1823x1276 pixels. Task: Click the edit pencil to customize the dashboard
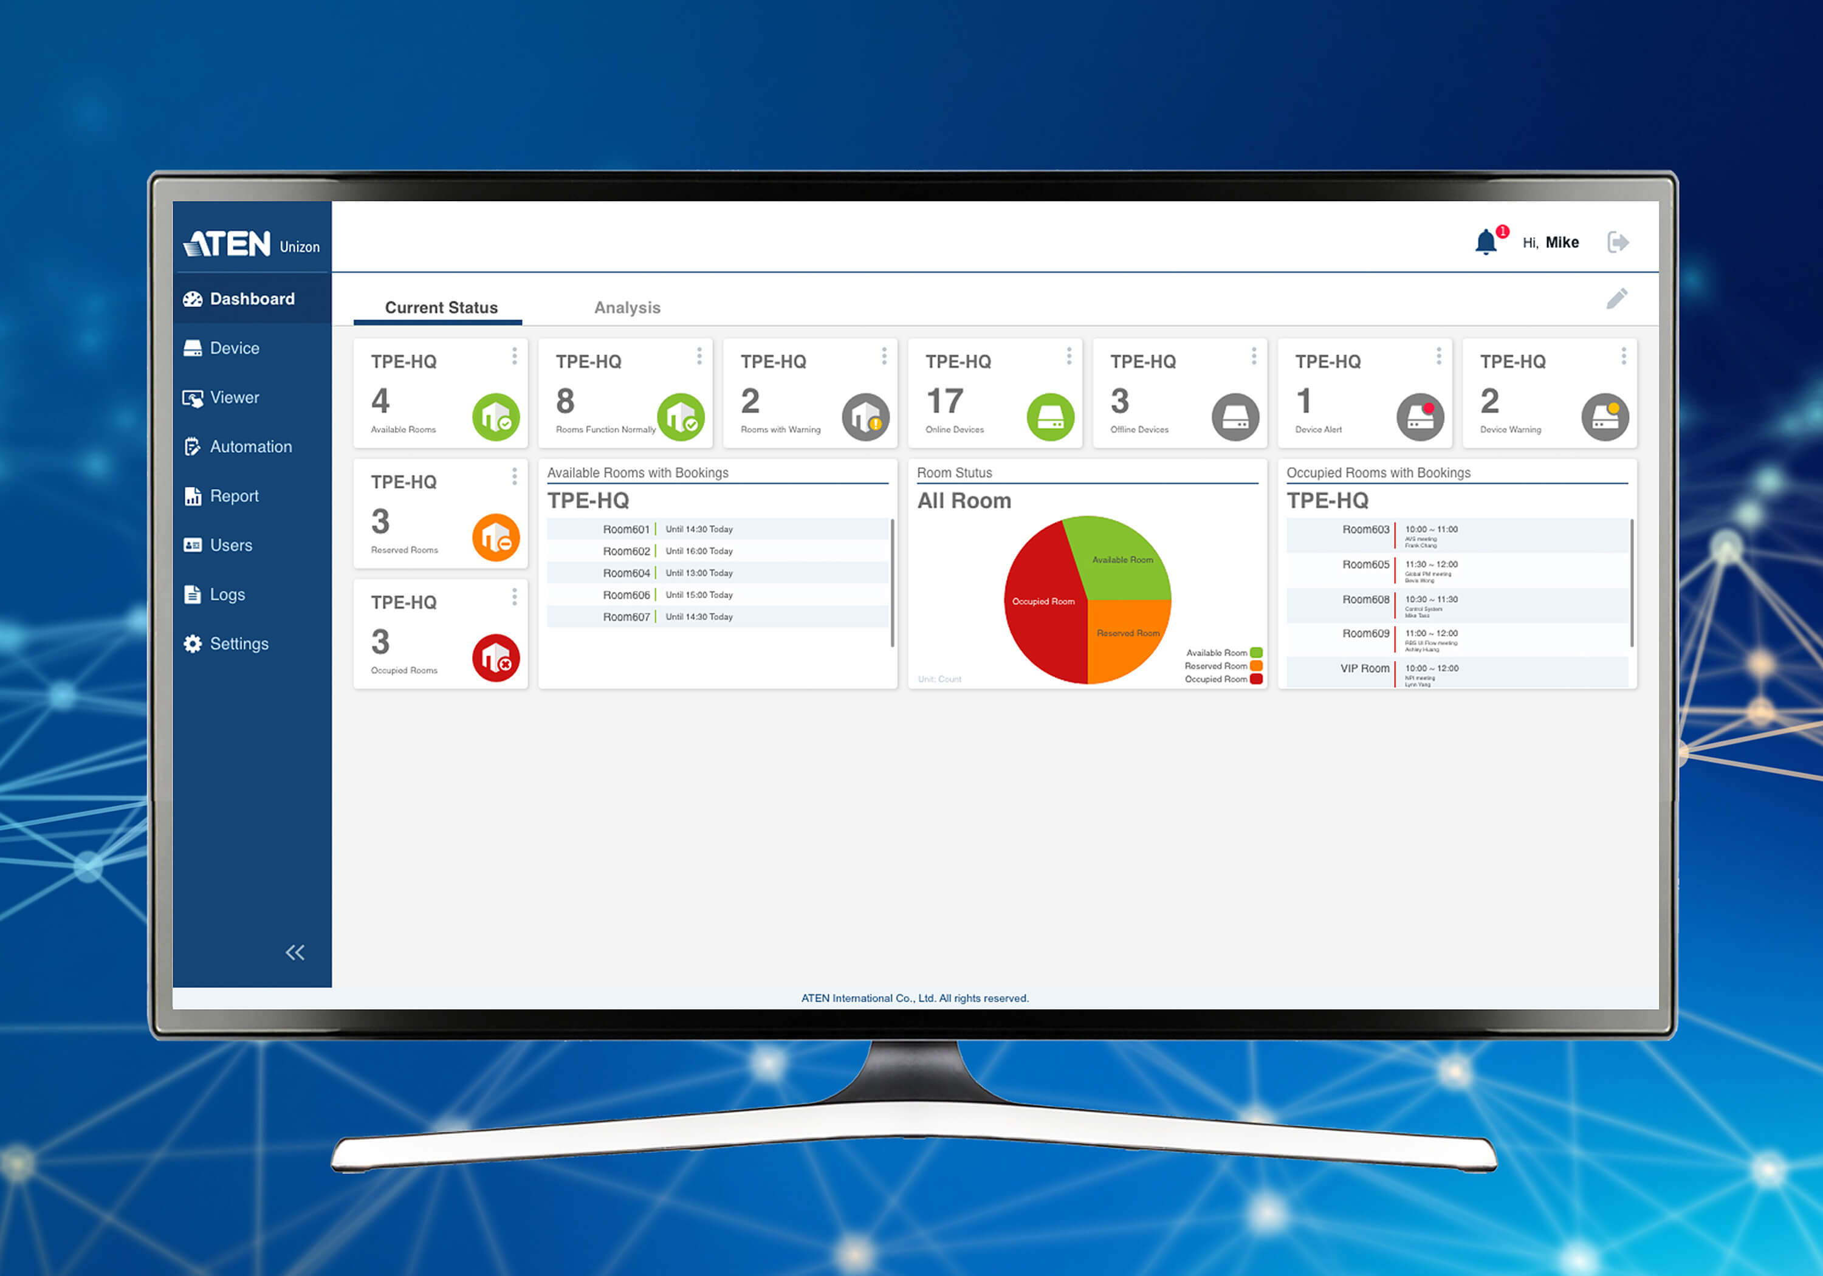coord(1616,298)
